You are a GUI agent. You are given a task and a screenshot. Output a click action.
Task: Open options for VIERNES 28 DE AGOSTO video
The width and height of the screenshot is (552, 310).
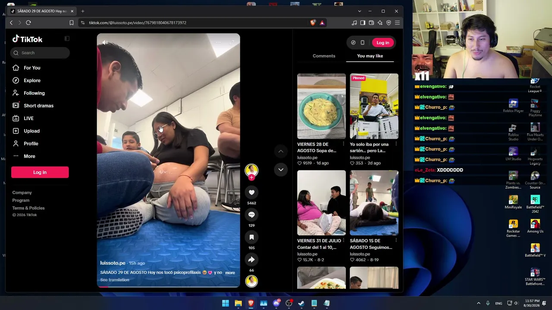click(x=343, y=144)
